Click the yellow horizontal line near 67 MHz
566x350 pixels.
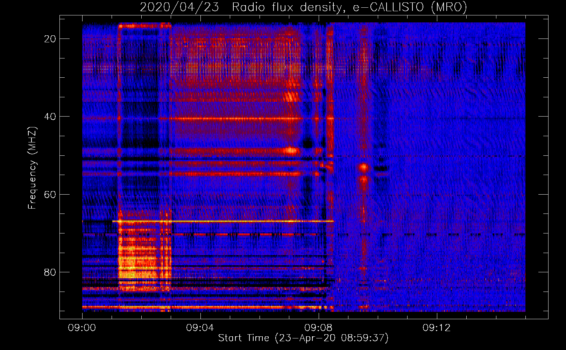pyautogui.click(x=223, y=221)
